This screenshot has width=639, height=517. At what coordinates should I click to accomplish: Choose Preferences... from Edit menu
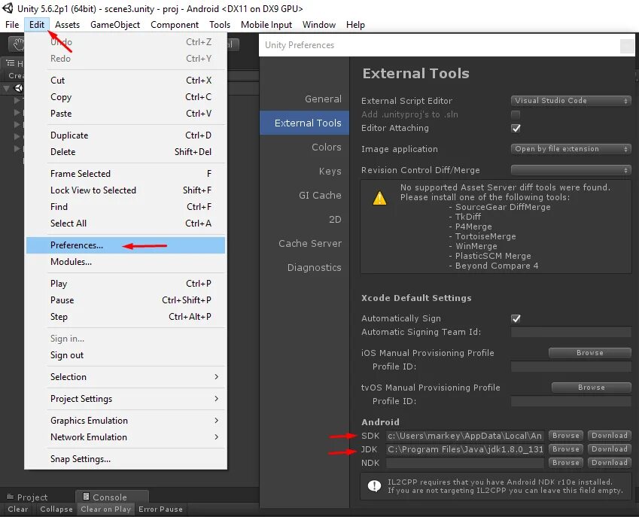pyautogui.click(x=126, y=245)
